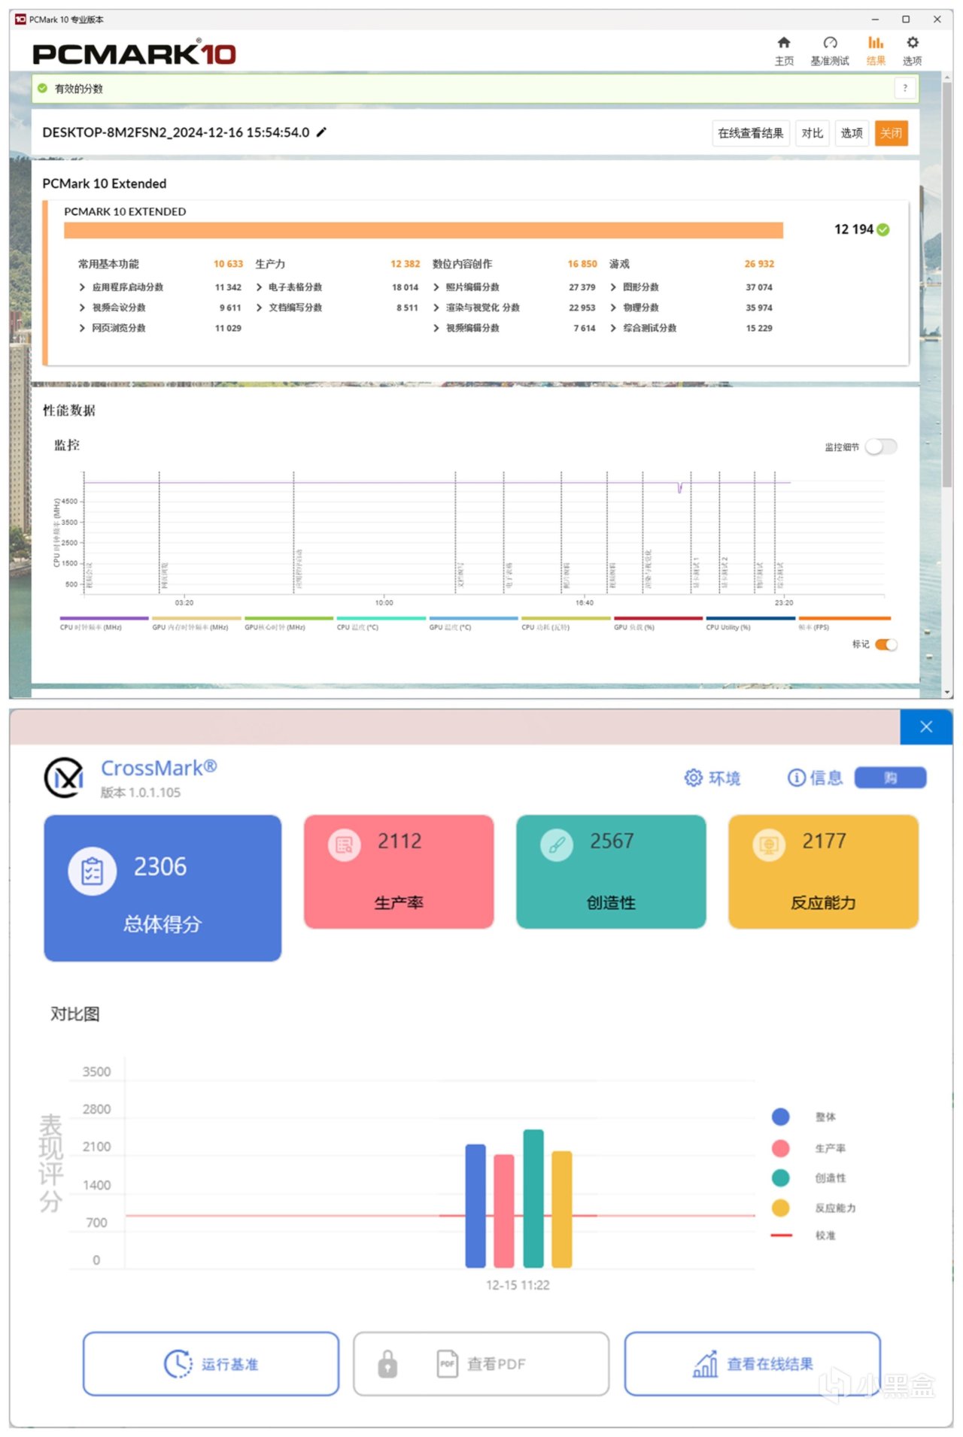This screenshot has height=1437, width=963.
Task: Click the PCMark 10 logo in the header
Action: (134, 53)
